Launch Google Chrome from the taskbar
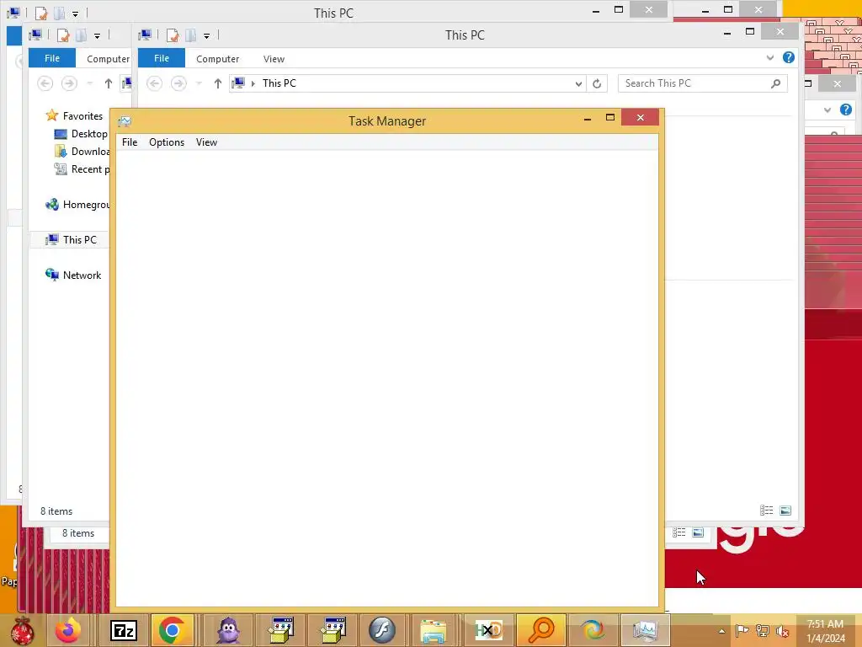The width and height of the screenshot is (862, 647). pos(172,630)
